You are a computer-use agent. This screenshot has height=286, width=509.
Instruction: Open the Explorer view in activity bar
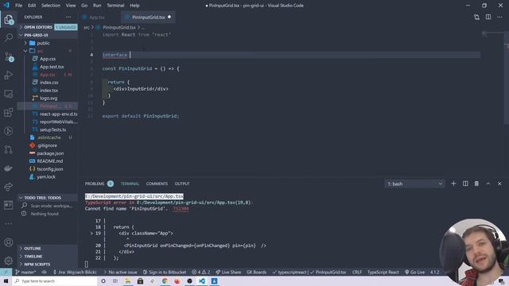click(x=9, y=19)
